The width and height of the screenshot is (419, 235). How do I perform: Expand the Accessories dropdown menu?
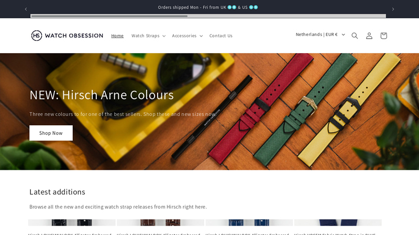(x=187, y=36)
